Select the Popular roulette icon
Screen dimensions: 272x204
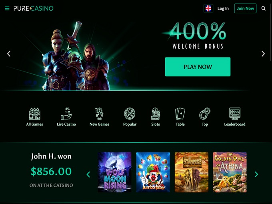[130, 114]
